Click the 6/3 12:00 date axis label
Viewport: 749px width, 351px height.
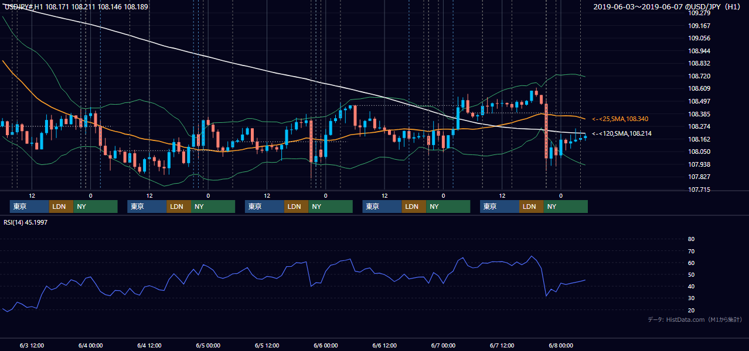click(x=32, y=345)
